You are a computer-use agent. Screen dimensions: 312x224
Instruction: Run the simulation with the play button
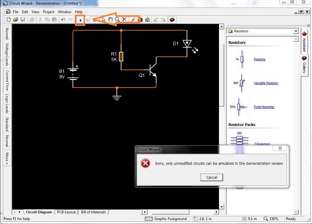81,20
